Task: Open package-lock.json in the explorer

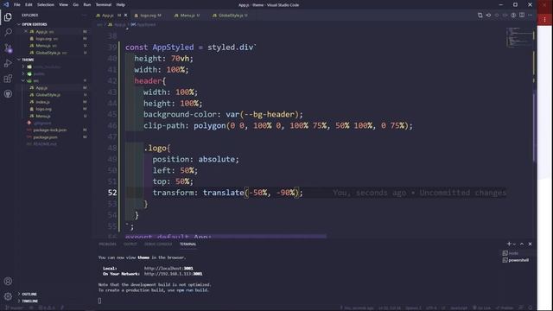Action: (x=49, y=130)
